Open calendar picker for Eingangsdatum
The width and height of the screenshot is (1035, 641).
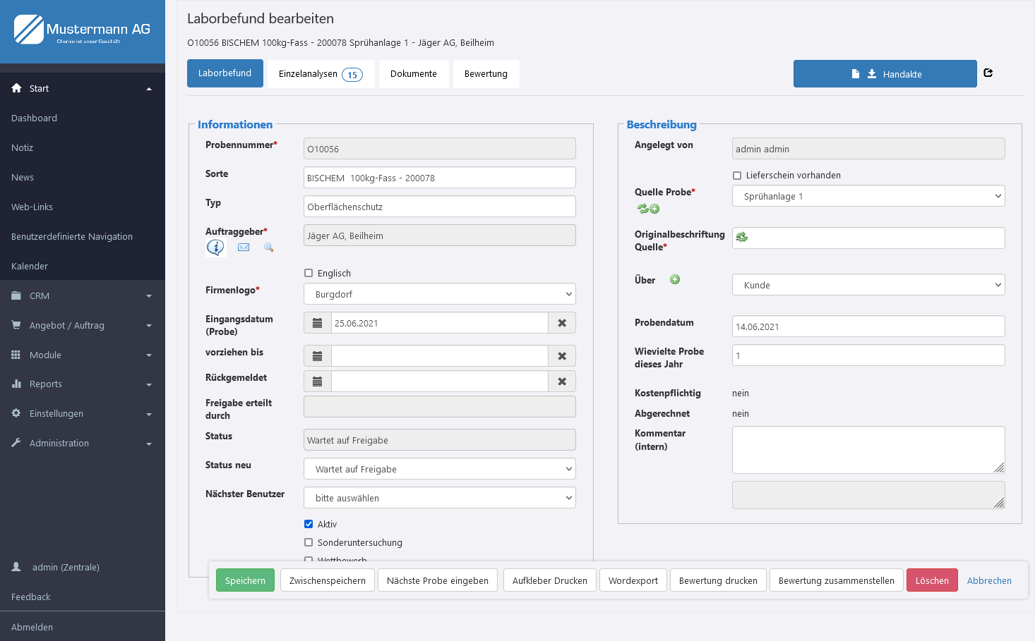318,323
